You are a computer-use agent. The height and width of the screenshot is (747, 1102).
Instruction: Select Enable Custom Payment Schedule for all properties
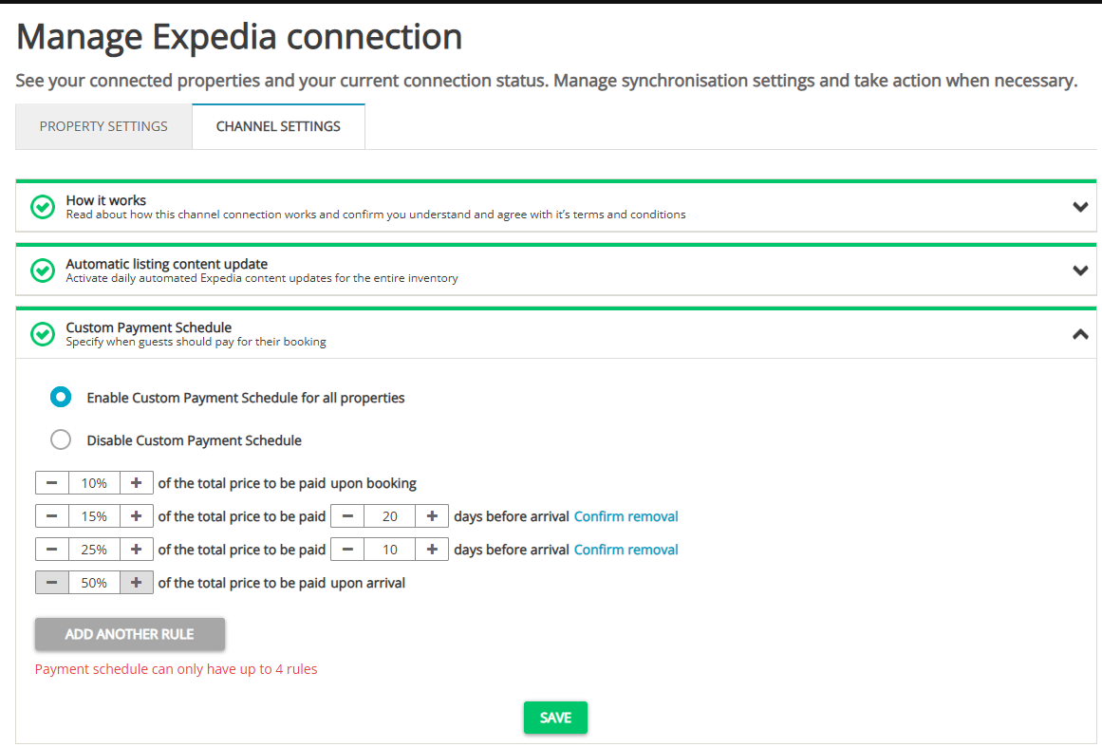click(x=61, y=397)
